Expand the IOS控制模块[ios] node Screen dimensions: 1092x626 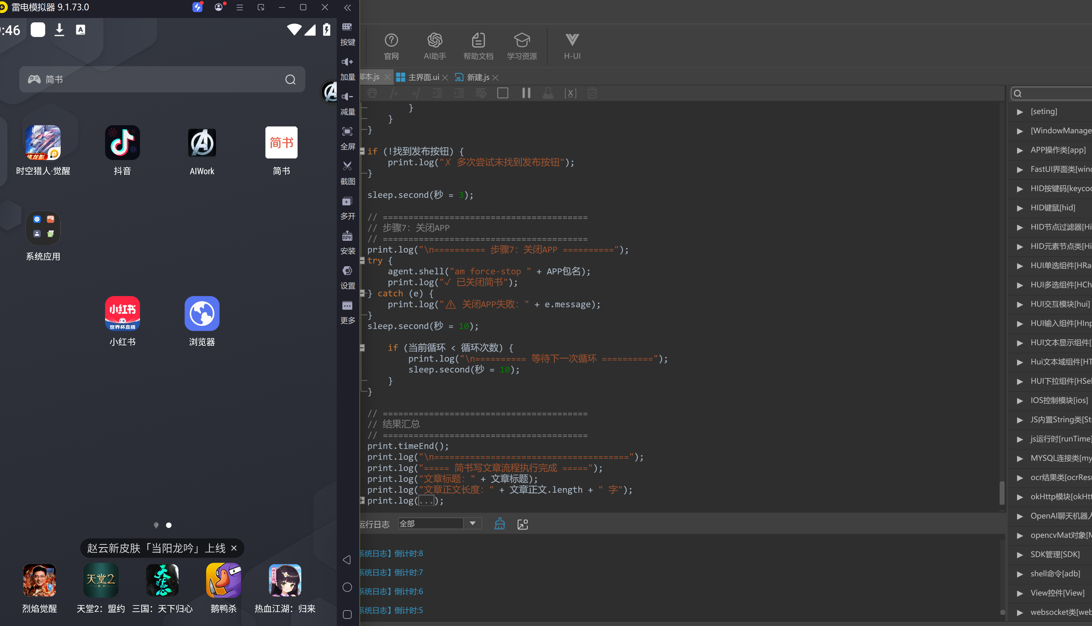tap(1020, 401)
